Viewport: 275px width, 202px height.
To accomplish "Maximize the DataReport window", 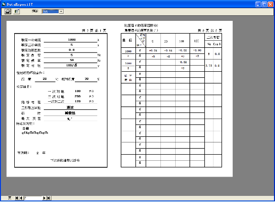I will (264, 4).
